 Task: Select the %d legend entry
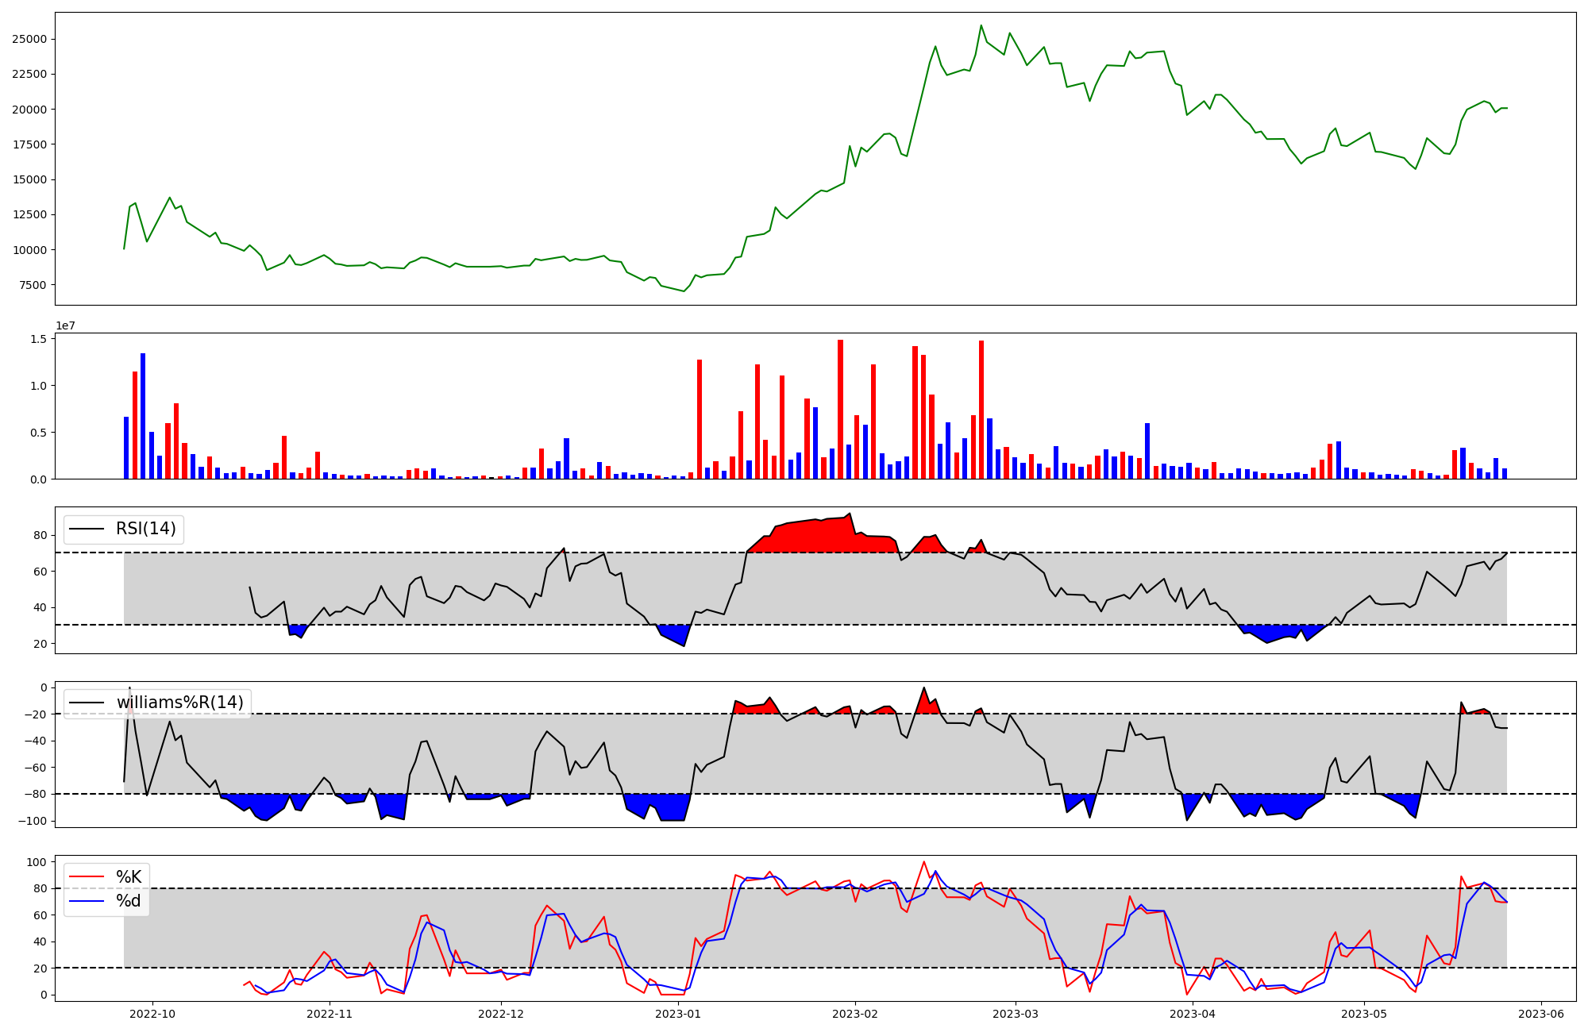click(x=129, y=901)
